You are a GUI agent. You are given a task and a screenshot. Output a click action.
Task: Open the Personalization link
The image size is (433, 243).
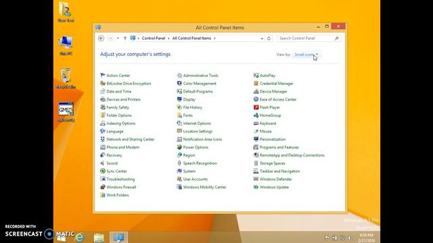pos(272,139)
